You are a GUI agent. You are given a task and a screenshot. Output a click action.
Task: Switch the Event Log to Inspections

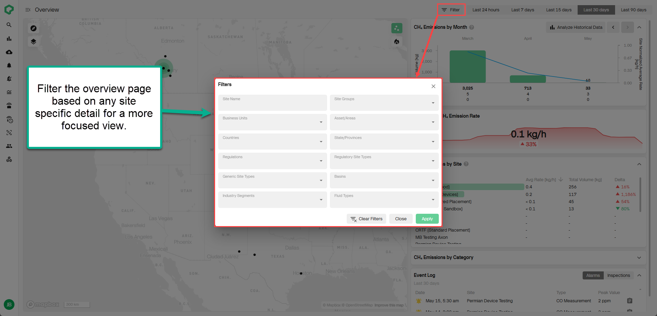[x=619, y=275]
